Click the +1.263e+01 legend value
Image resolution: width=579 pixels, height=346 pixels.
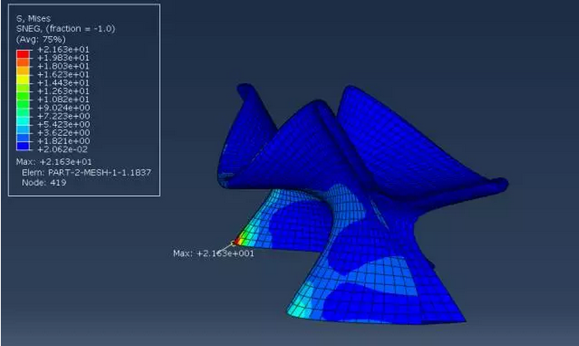63,91
